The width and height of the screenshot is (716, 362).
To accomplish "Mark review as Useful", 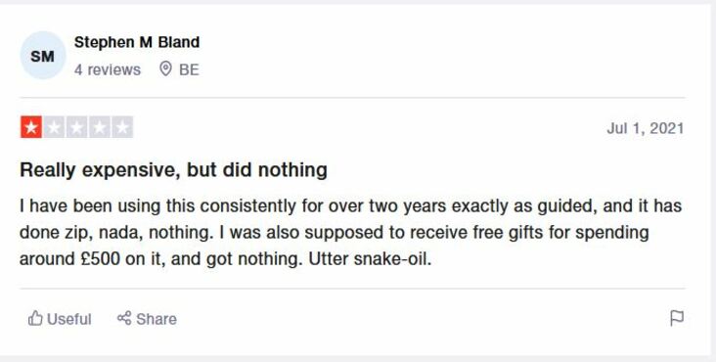I will pyautogui.click(x=60, y=319).
